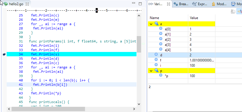The height and width of the screenshot is (112, 242).
Task: Select the a[2] variable icon
Action: (x=161, y=39)
